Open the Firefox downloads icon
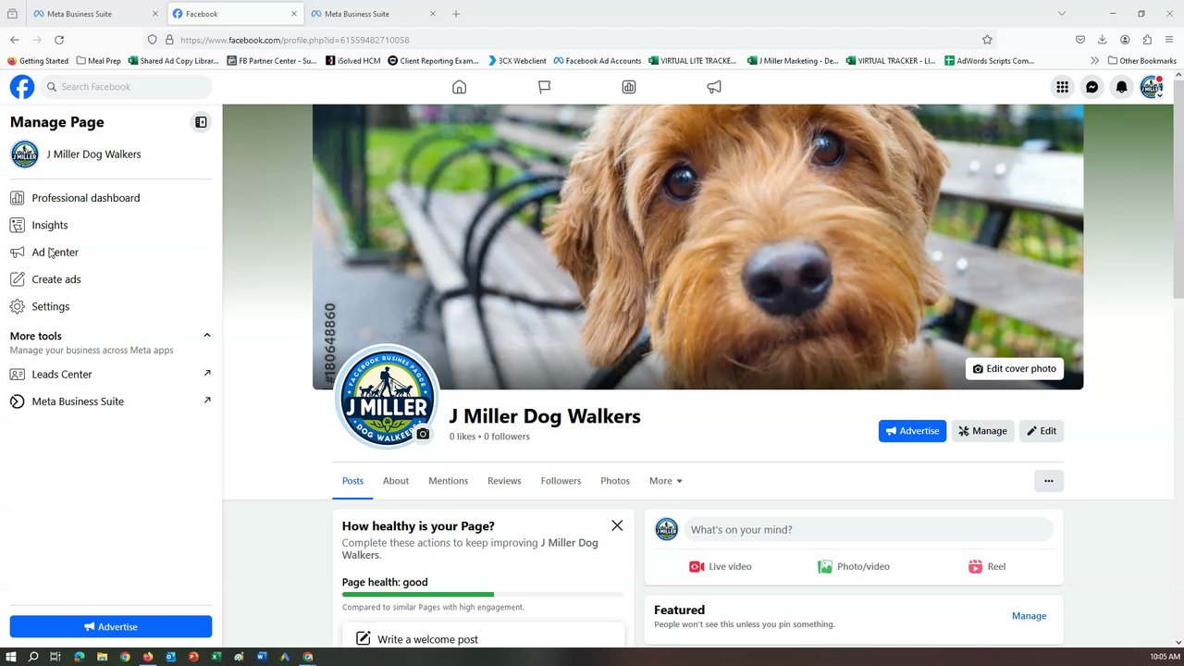Viewport: 1184px width, 666px height. [x=1103, y=40]
